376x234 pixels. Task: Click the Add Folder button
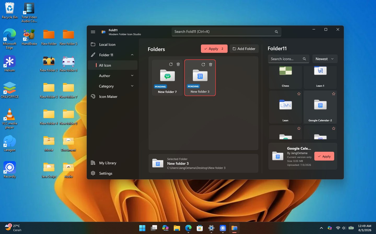244,49
